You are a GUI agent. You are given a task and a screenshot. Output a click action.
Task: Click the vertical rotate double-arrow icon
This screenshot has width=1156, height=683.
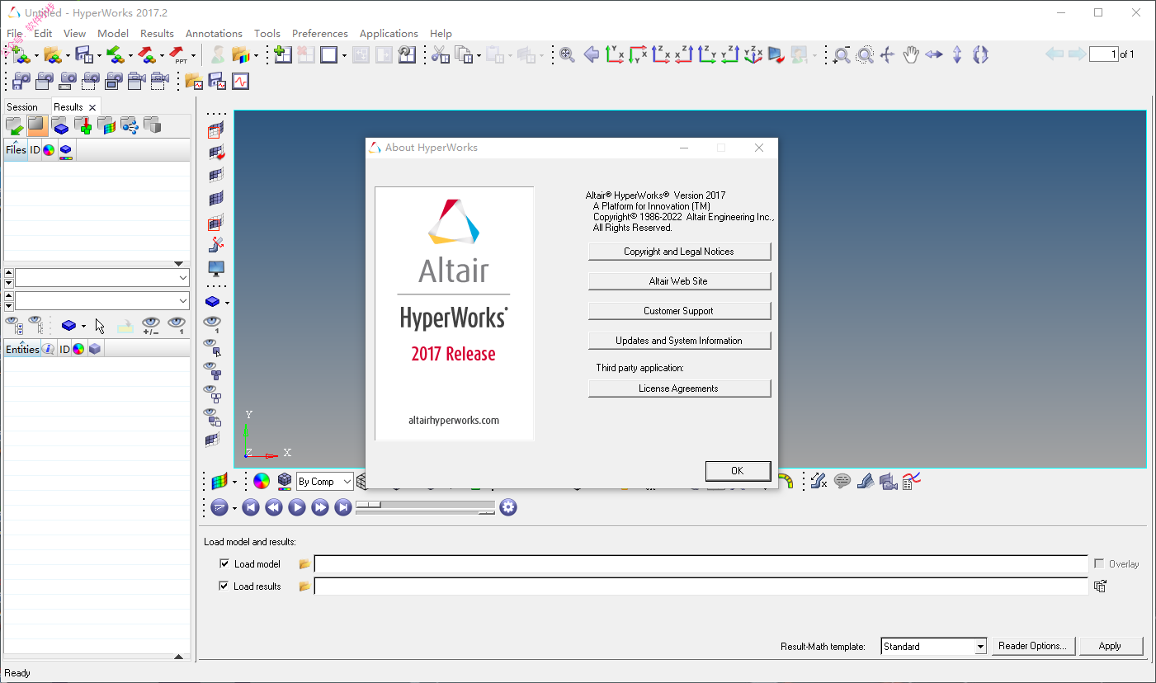pos(956,55)
